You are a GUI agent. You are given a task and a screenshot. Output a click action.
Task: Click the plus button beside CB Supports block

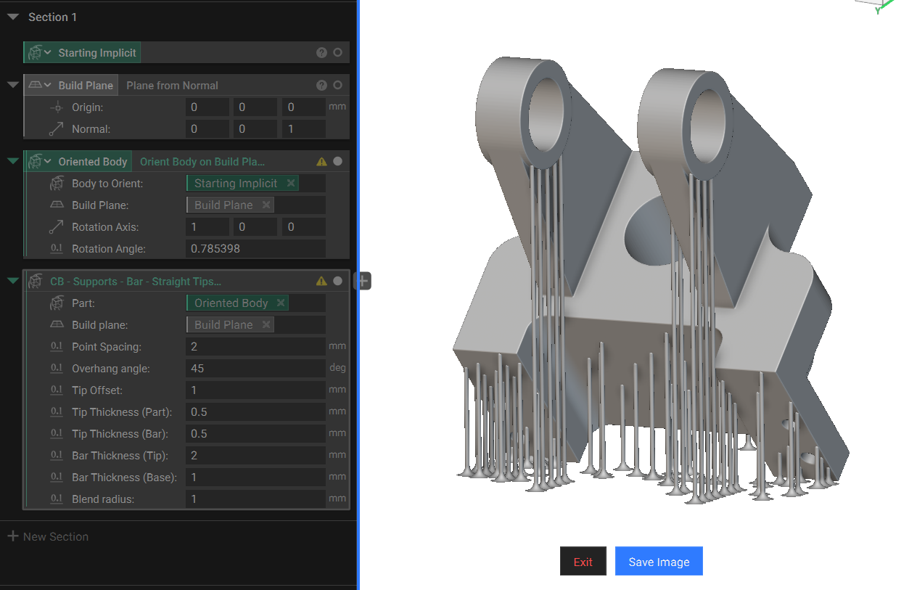tap(363, 280)
